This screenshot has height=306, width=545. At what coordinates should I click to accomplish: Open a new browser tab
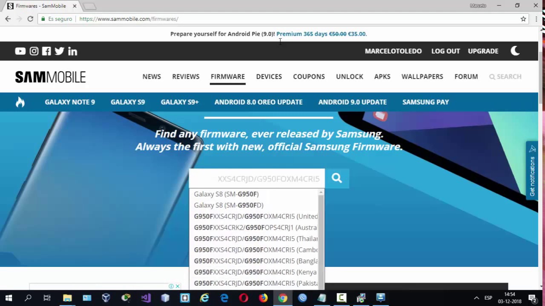pyautogui.click(x=89, y=6)
